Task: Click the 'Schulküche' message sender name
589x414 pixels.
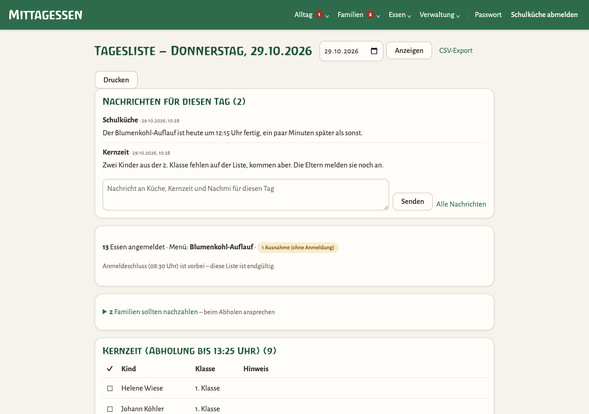Action: [x=120, y=120]
